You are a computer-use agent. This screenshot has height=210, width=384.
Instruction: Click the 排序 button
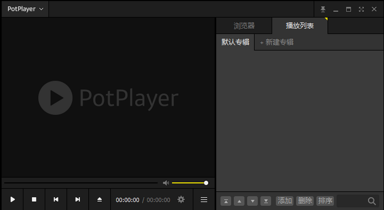(x=325, y=201)
